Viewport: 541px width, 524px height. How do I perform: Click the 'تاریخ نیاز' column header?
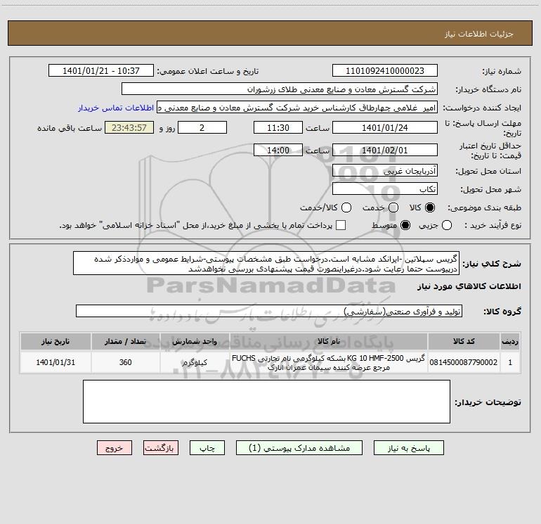[x=56, y=341]
